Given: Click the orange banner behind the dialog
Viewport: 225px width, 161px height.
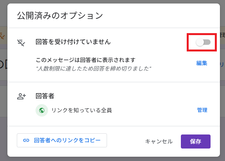Looking at the screenshot, I should [x=4, y=35].
